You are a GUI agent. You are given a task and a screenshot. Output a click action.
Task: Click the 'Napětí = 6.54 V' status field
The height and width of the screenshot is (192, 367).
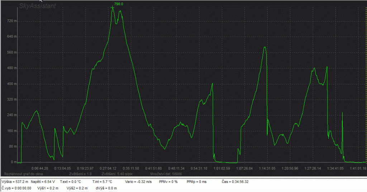pyautogui.click(x=43, y=182)
